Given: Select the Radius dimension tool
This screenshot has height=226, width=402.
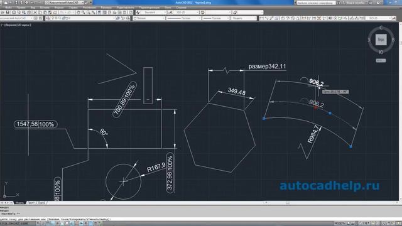Looking at the screenshot, I should click(283, 18).
